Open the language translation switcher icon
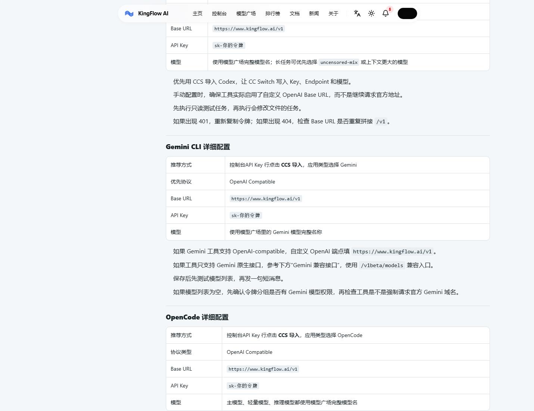534x411 pixels. 357,13
